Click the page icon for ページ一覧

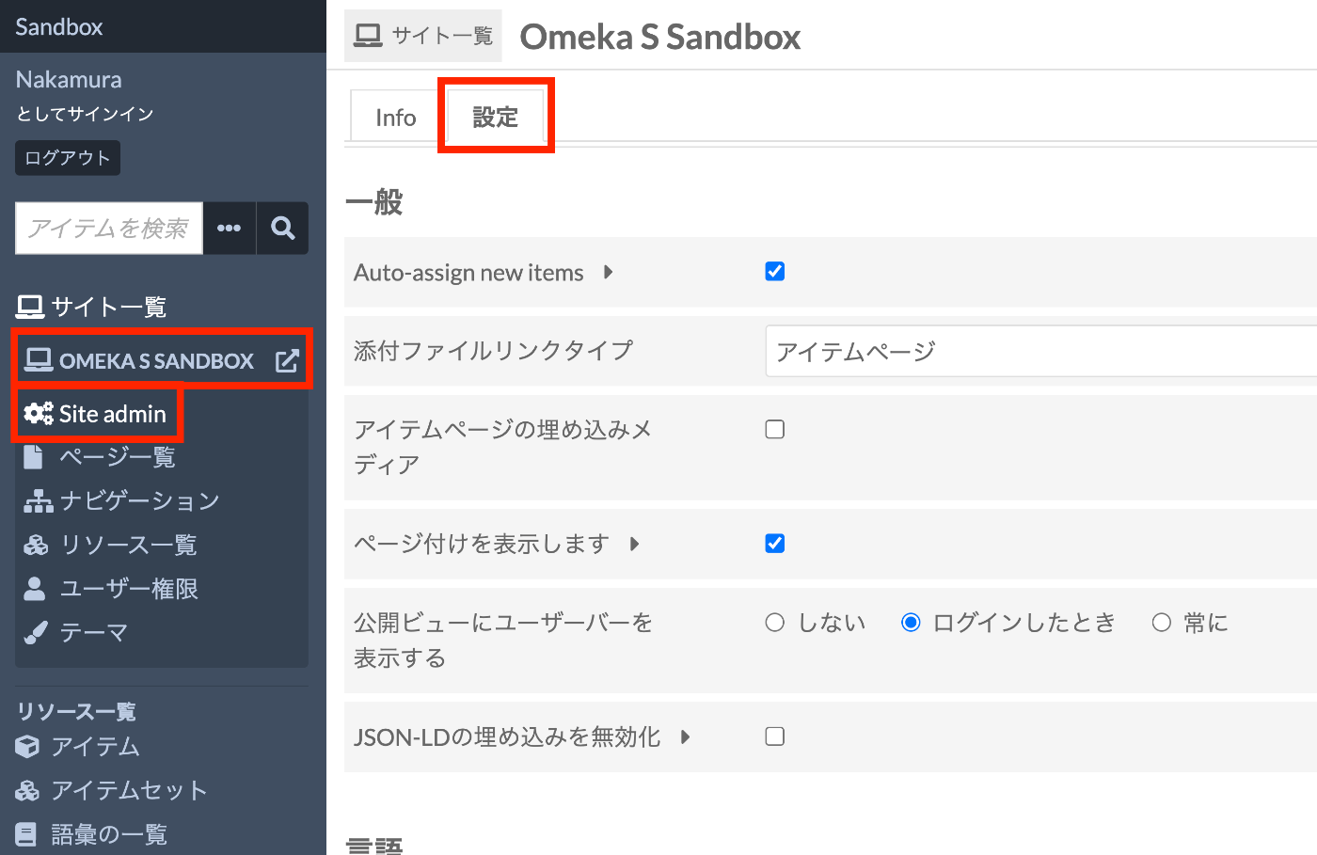pos(33,457)
